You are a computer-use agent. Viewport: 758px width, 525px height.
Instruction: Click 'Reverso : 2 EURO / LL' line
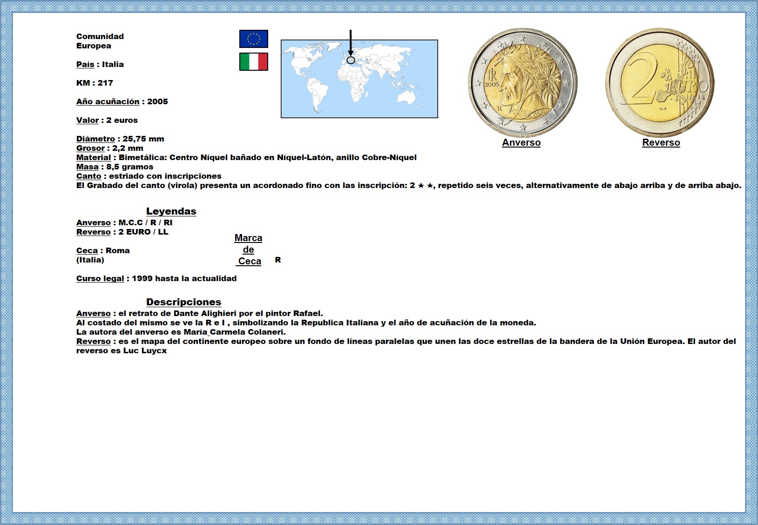122,232
